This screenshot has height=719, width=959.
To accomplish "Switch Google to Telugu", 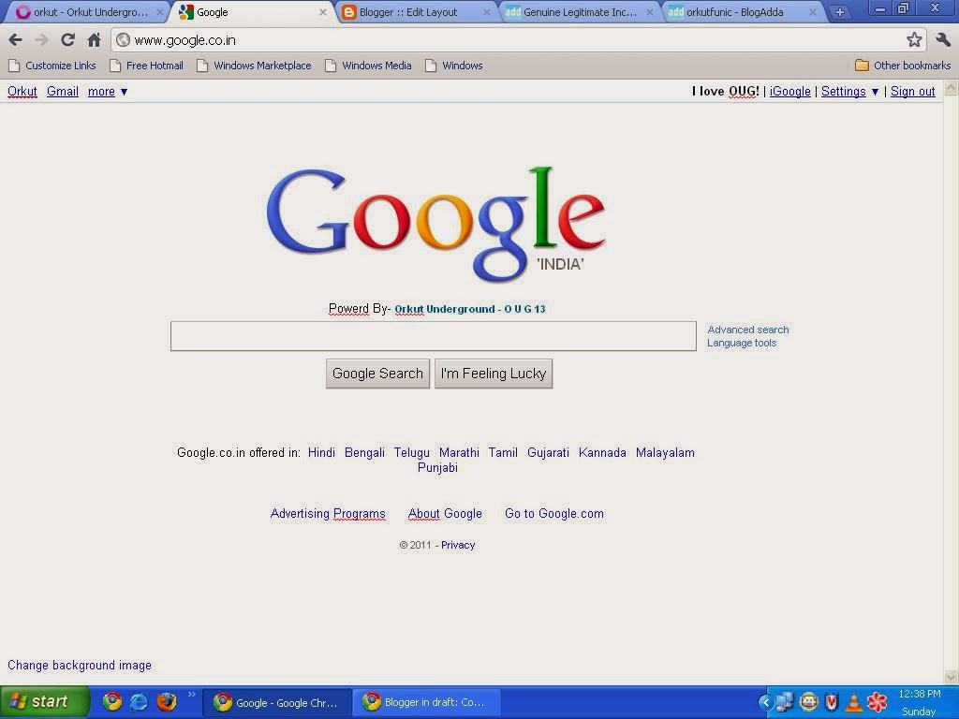I will pos(412,452).
